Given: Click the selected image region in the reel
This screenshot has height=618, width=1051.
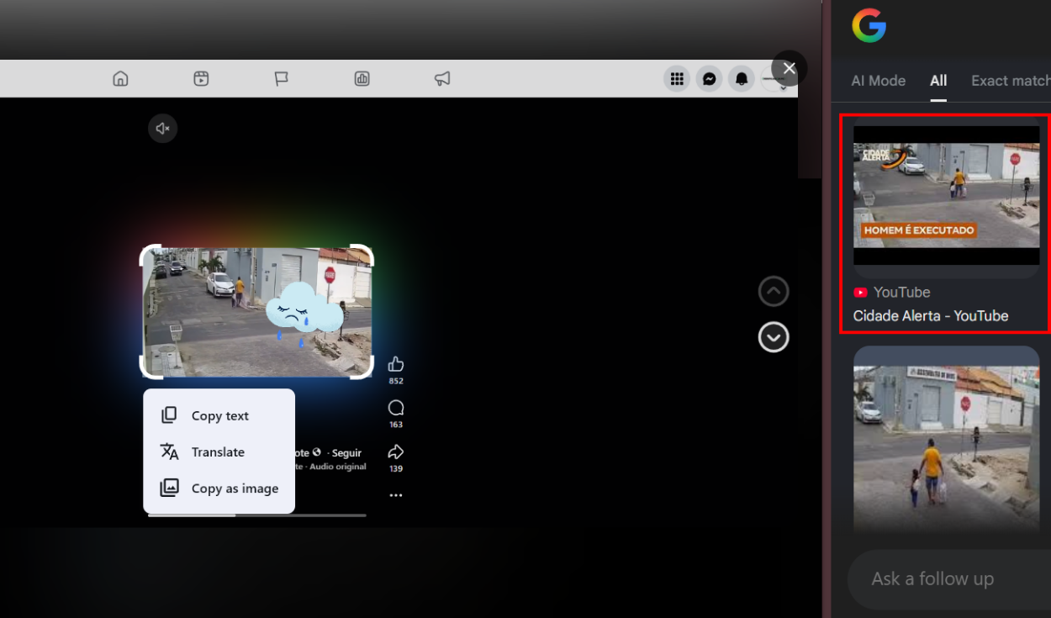Looking at the screenshot, I should 256,311.
